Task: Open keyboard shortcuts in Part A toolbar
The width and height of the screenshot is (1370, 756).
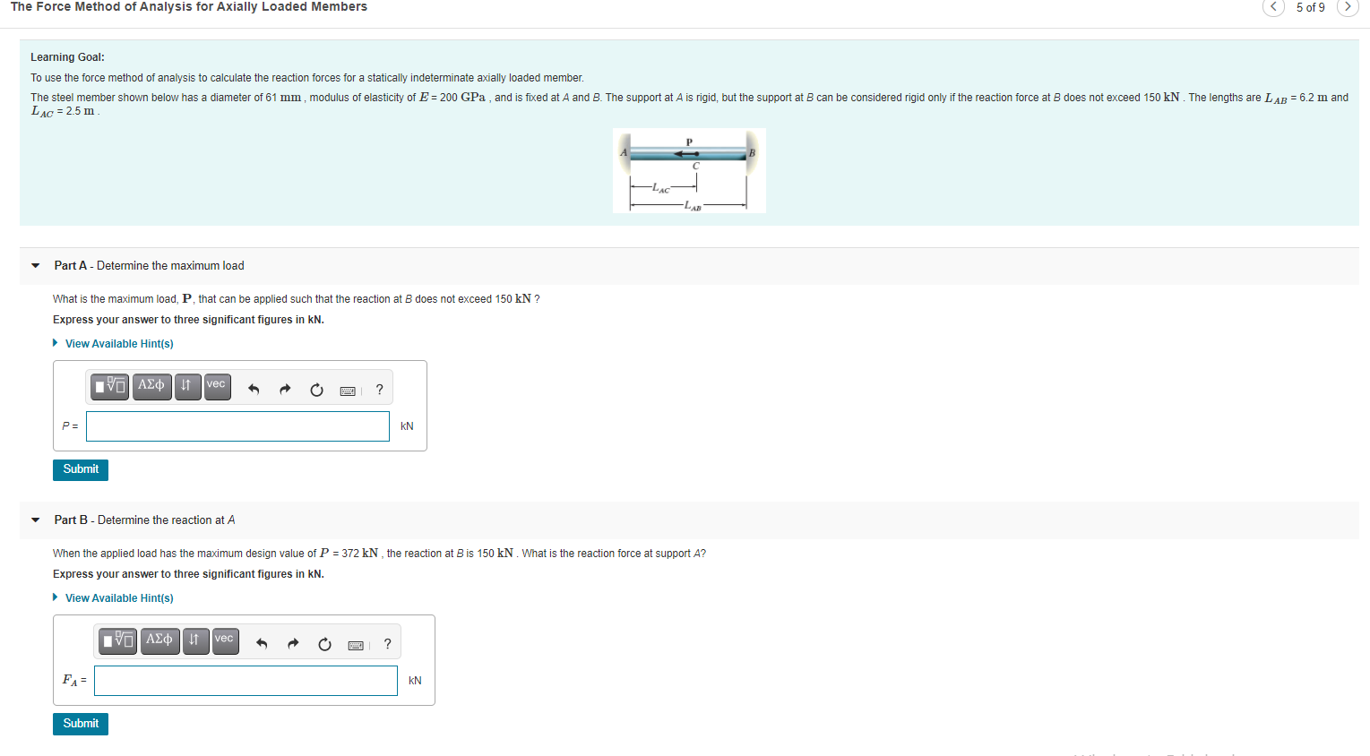Action: [x=348, y=391]
